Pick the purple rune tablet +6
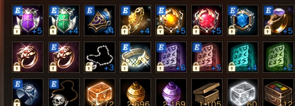Image resolution: width=295 pixels, height=106 pixels. pyautogui.click(x=171, y=57)
